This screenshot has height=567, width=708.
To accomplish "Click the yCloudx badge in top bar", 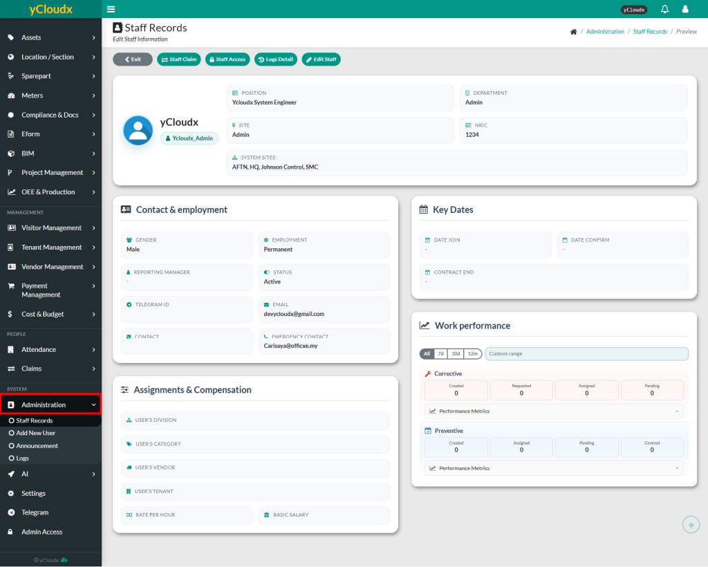I will [634, 10].
